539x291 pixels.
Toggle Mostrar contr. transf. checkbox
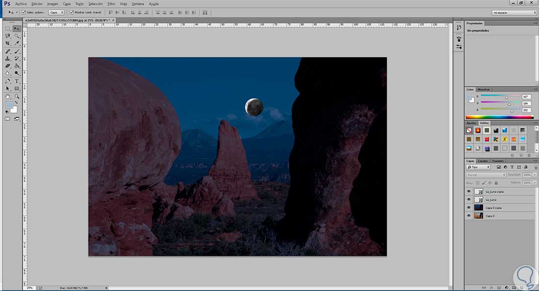[72, 12]
